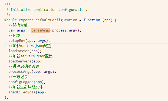Image resolution: width=168 pixels, height=101 pixels.
Task: Click the loadServers(app) call
Action: pyautogui.click(x=26, y=61)
